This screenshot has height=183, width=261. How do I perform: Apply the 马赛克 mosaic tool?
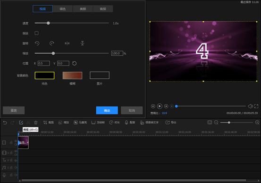tap(80, 123)
